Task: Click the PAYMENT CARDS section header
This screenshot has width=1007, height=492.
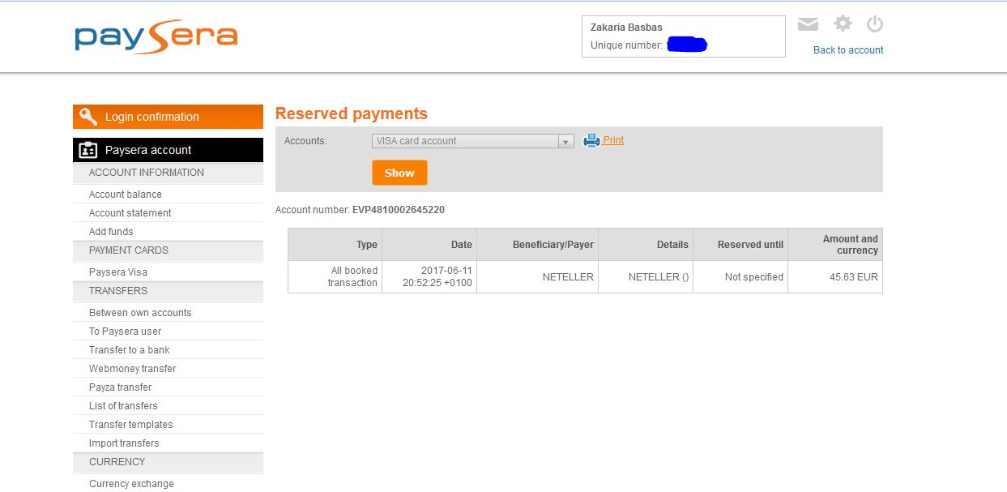Action: point(168,250)
